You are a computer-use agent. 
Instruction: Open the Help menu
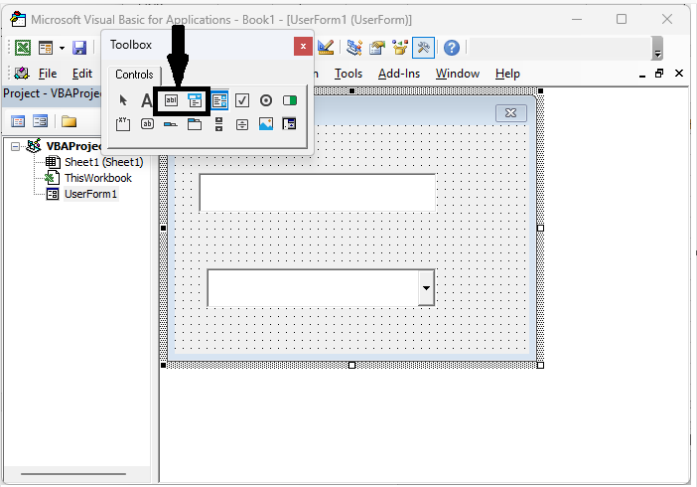coord(507,74)
